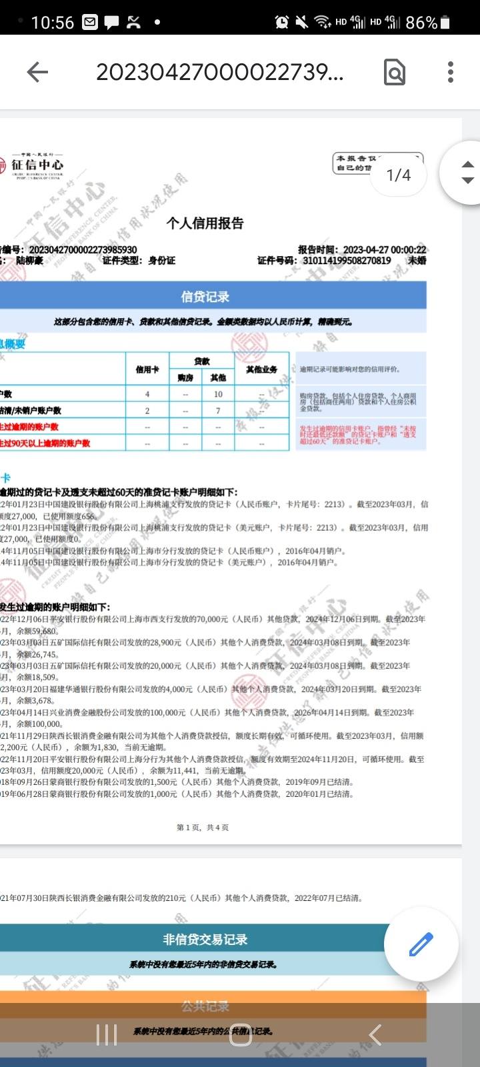Tap the 10:56 clock in status bar

pyautogui.click(x=52, y=23)
